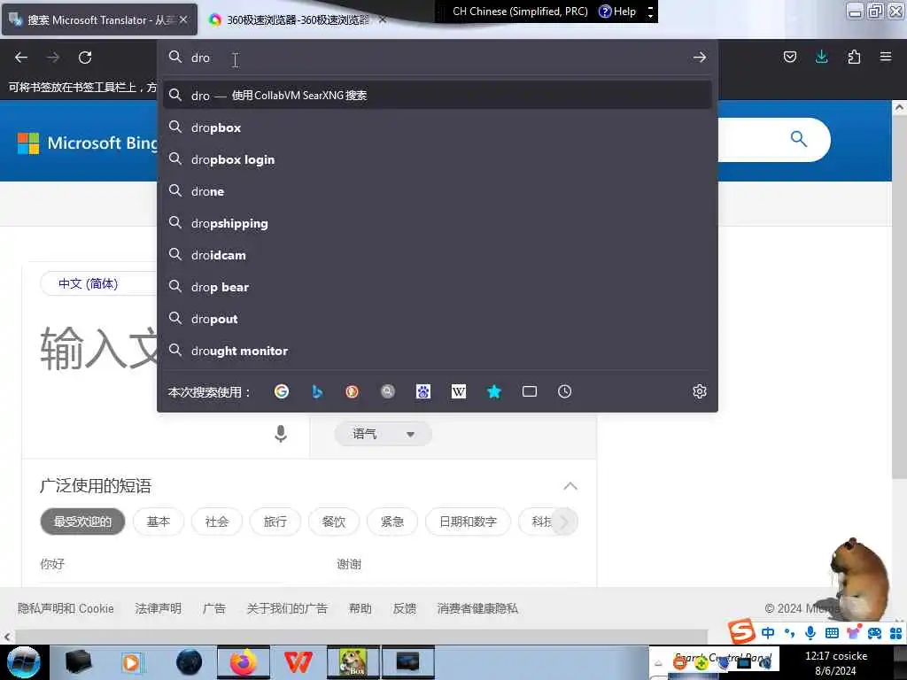Search with Baidu paw engine icon
The image size is (907, 680).
click(x=422, y=391)
